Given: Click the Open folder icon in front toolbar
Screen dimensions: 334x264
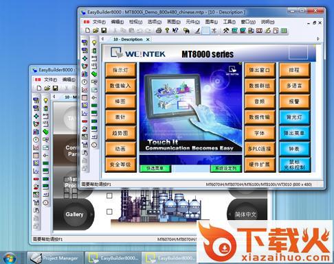Looking at the screenshot, I should tap(96, 30).
